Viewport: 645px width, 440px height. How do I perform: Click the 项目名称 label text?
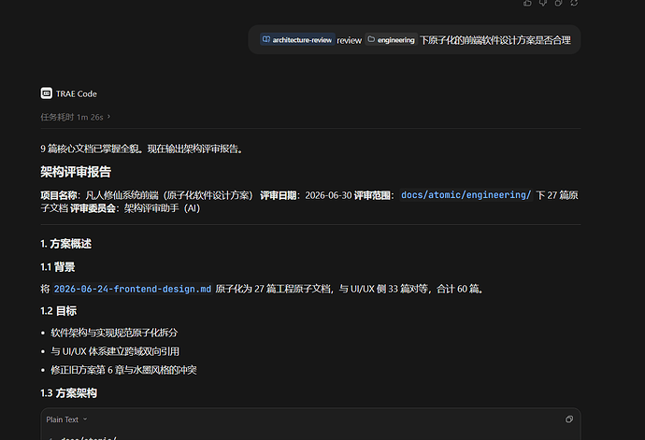[x=61, y=195]
